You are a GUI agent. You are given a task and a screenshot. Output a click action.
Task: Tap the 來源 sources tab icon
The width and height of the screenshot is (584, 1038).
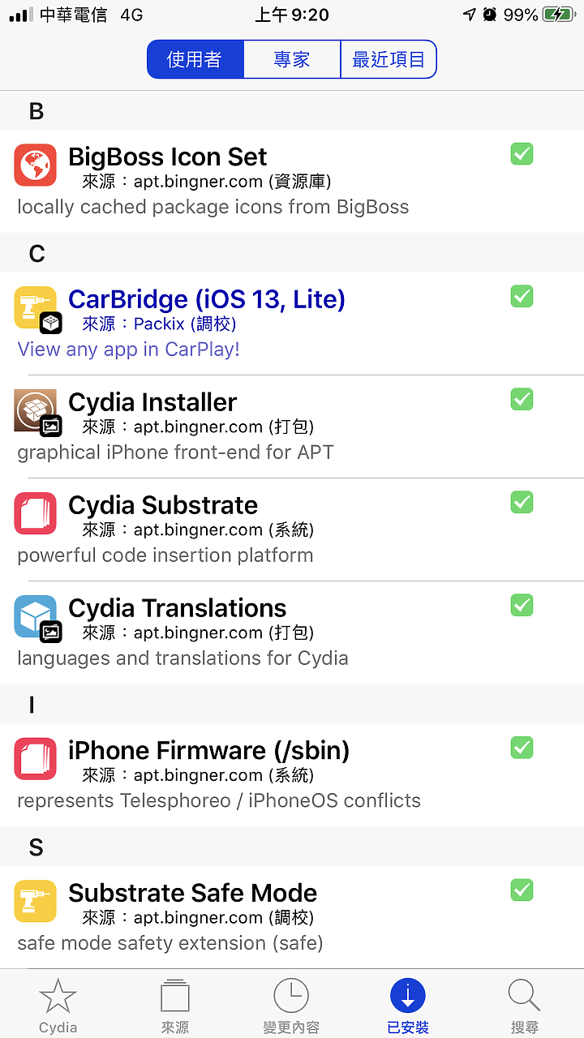tap(174, 997)
